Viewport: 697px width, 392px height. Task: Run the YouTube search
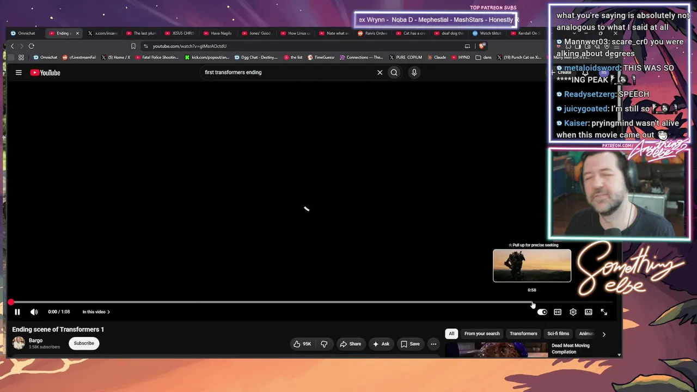click(x=394, y=72)
